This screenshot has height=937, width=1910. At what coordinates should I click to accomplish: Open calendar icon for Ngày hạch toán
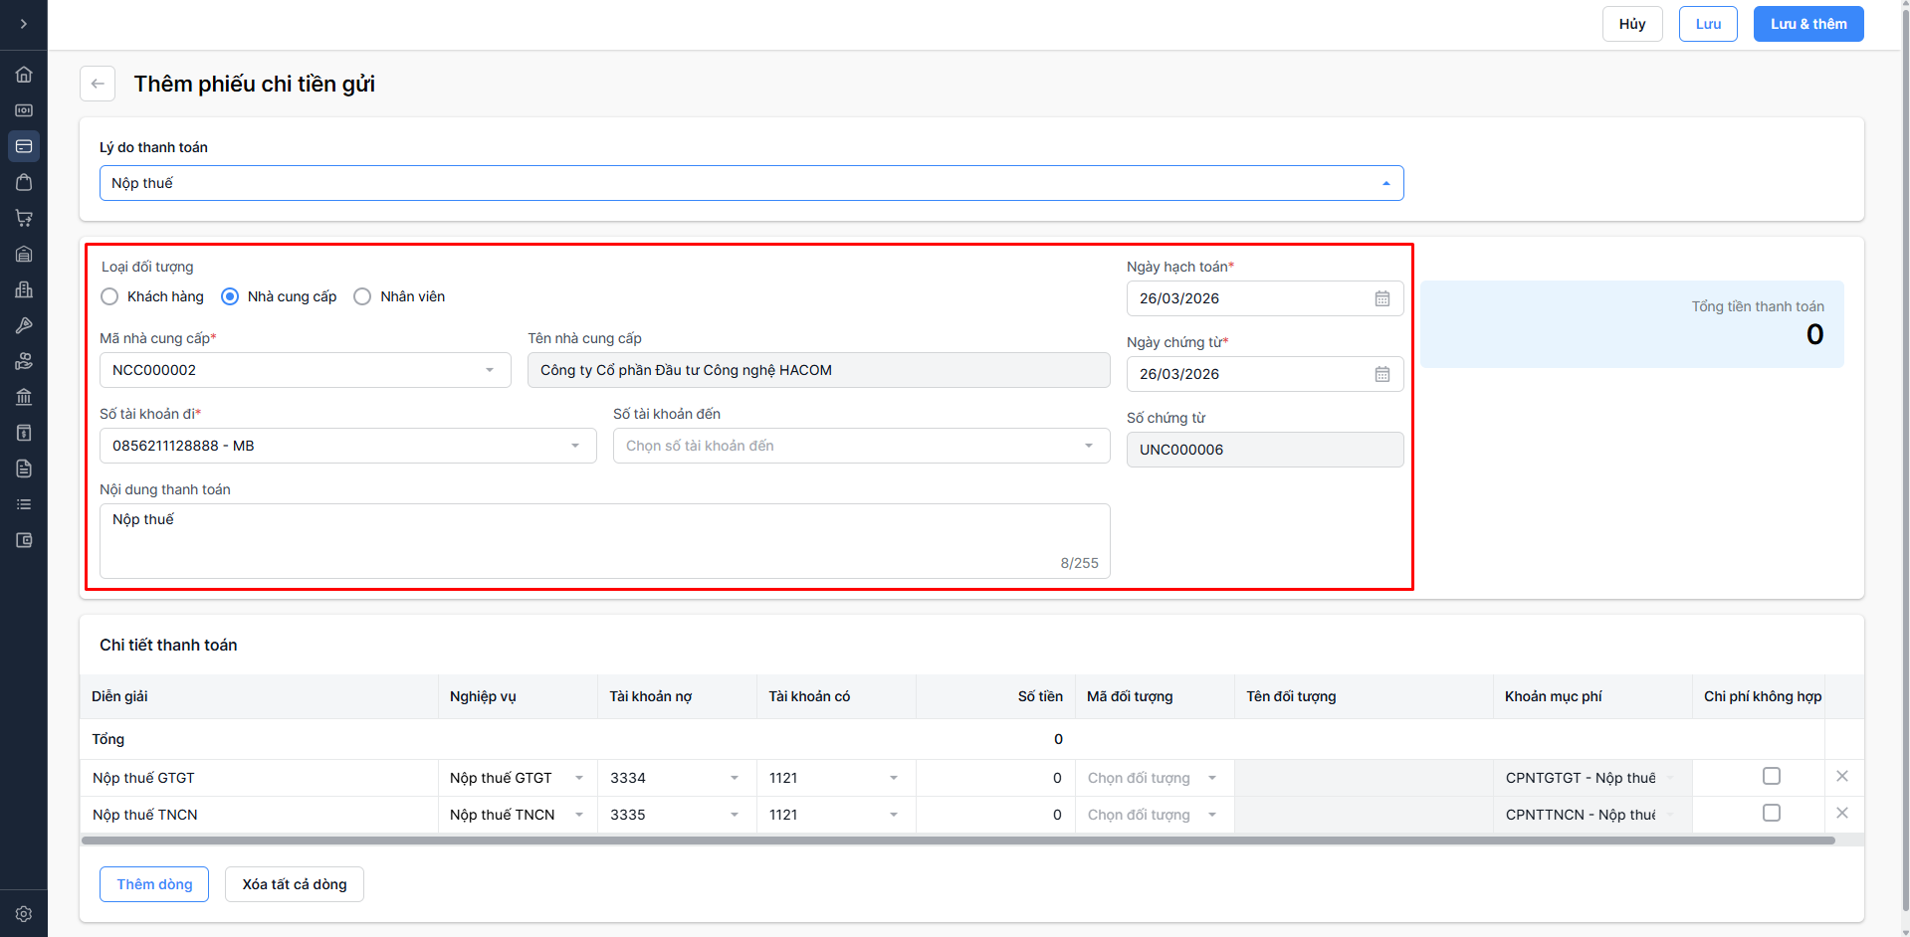[1381, 298]
